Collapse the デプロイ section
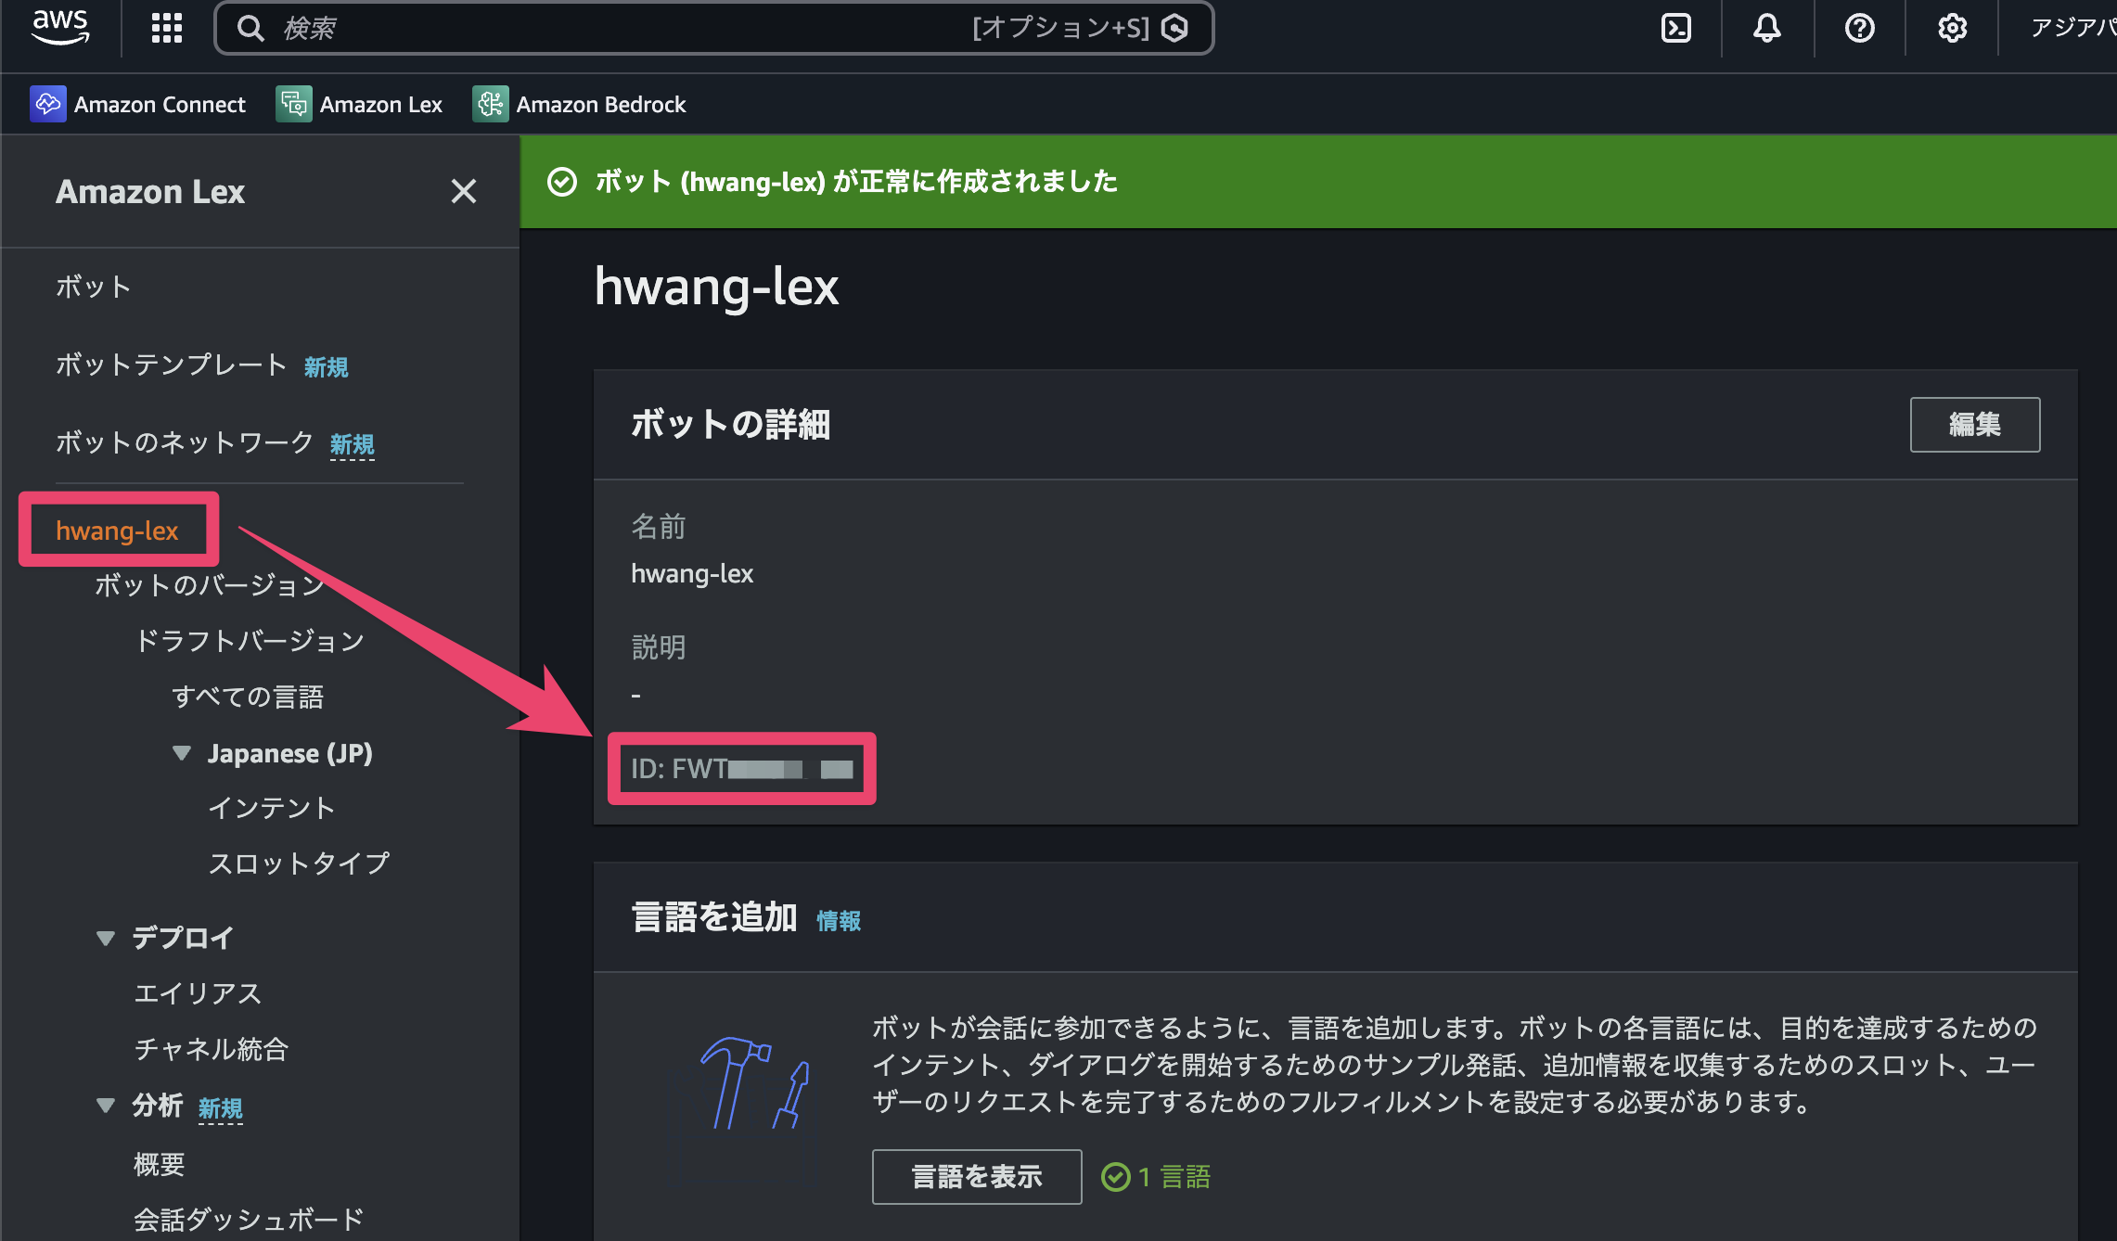2117x1241 pixels. 106,938
